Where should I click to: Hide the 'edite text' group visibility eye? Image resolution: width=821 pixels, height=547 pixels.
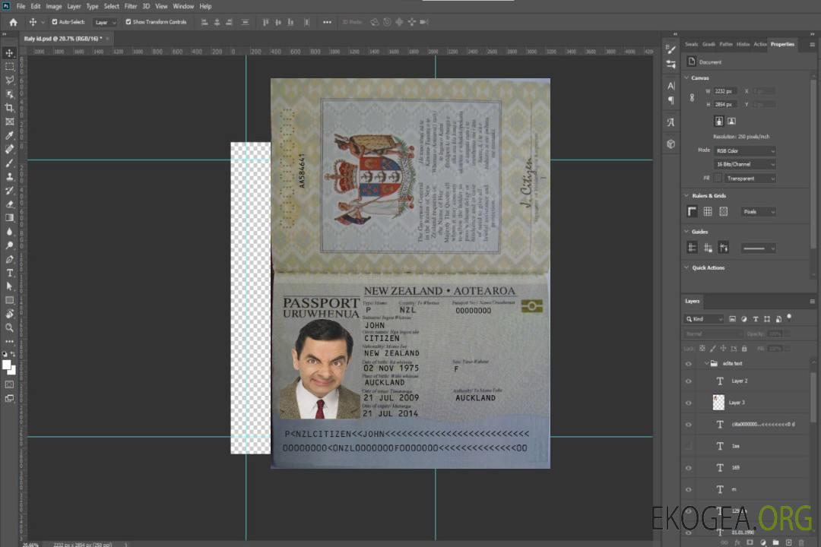click(x=689, y=364)
